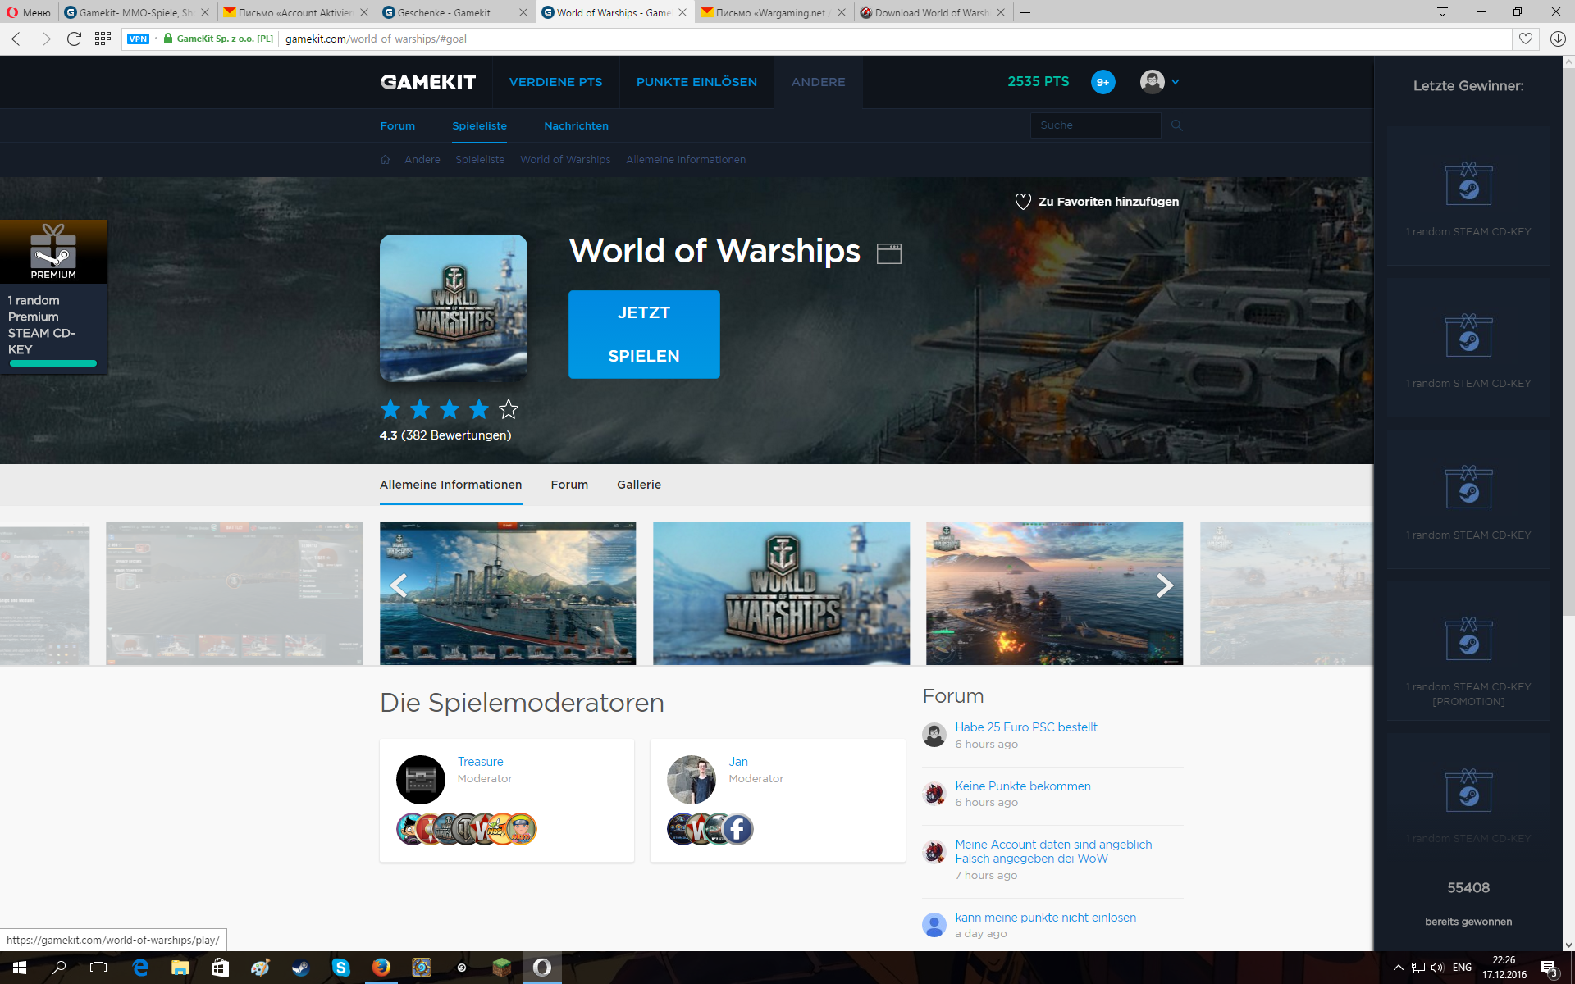Click the 2535 PTS balance
The image size is (1575, 984).
1039,82
